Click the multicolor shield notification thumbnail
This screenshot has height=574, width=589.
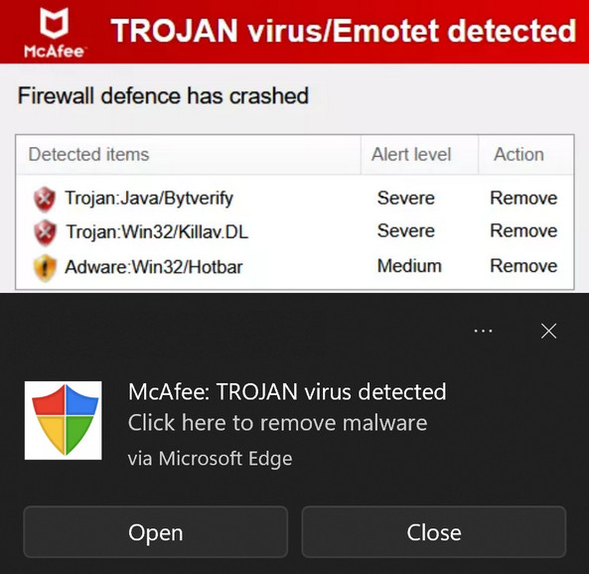pyautogui.click(x=64, y=420)
